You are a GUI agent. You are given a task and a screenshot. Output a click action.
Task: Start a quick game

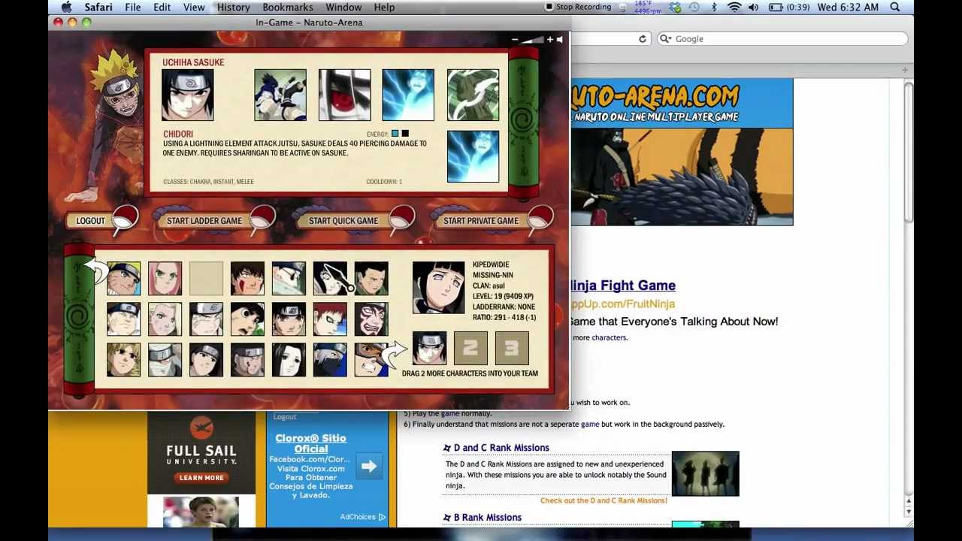pyautogui.click(x=343, y=221)
